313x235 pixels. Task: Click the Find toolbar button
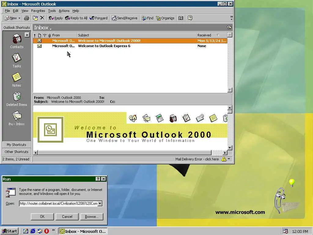pos(148,18)
